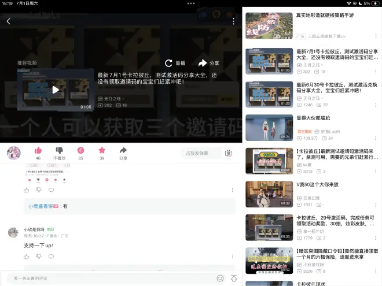Open emoji picker in comment bar
This screenshot has width=382, height=286.
[x=220, y=278]
